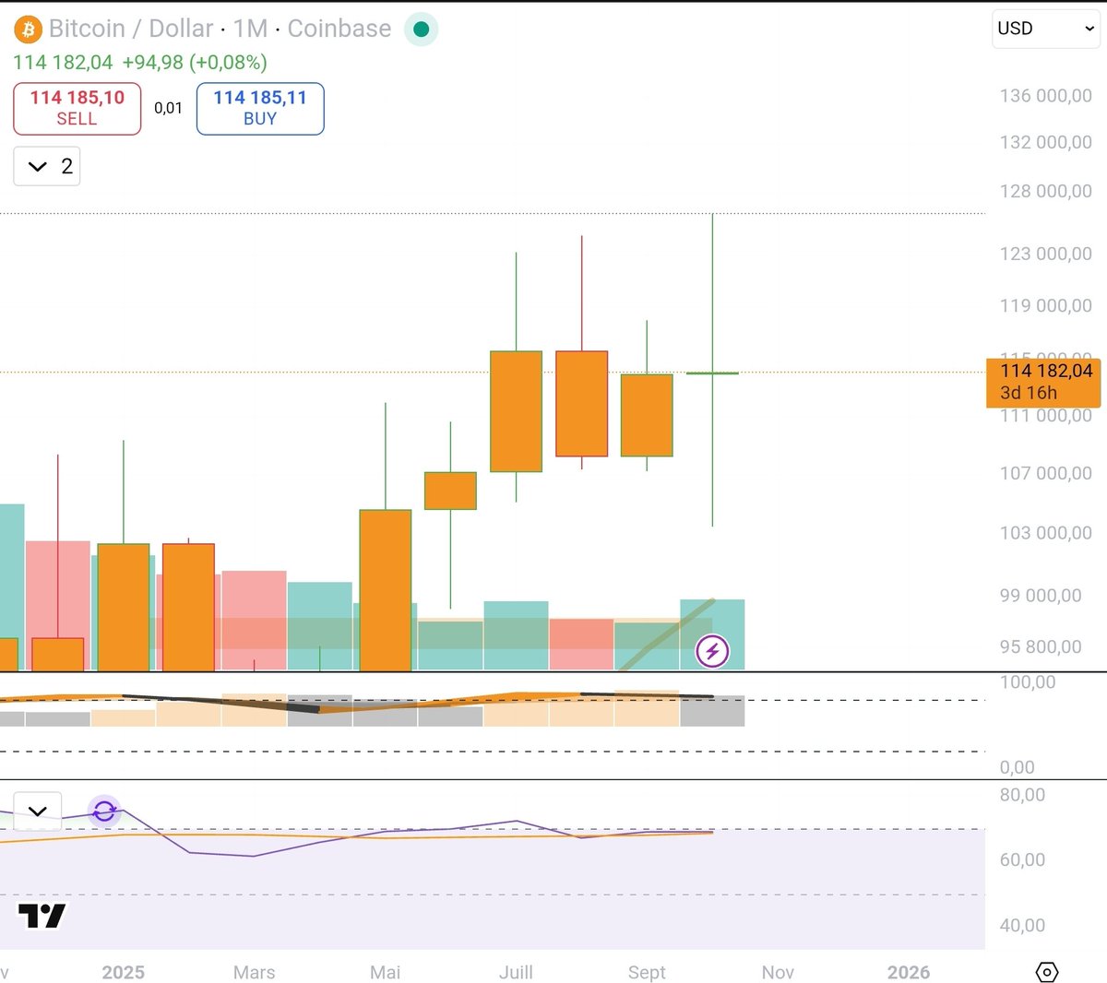The height and width of the screenshot is (983, 1107).
Task: Click the 136 000,00 price axis label
Action: [1045, 96]
